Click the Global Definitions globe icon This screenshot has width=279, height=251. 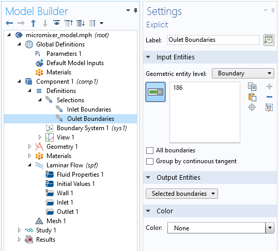tap(29, 44)
